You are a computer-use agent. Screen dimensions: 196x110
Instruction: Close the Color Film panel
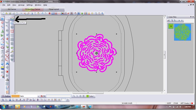click(193, 17)
